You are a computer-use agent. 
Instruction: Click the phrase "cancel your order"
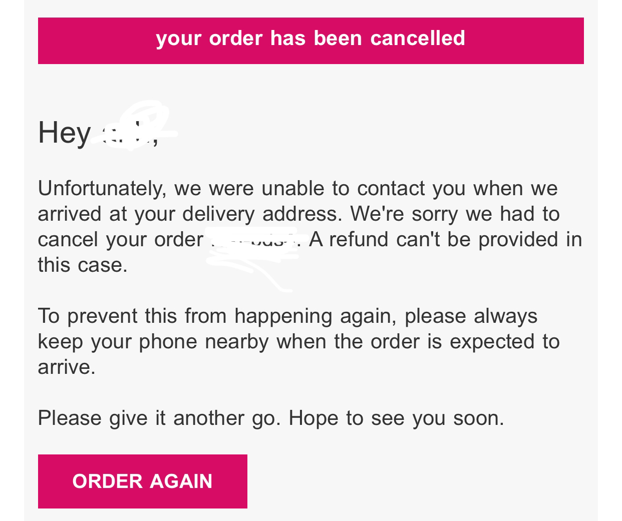pos(120,240)
